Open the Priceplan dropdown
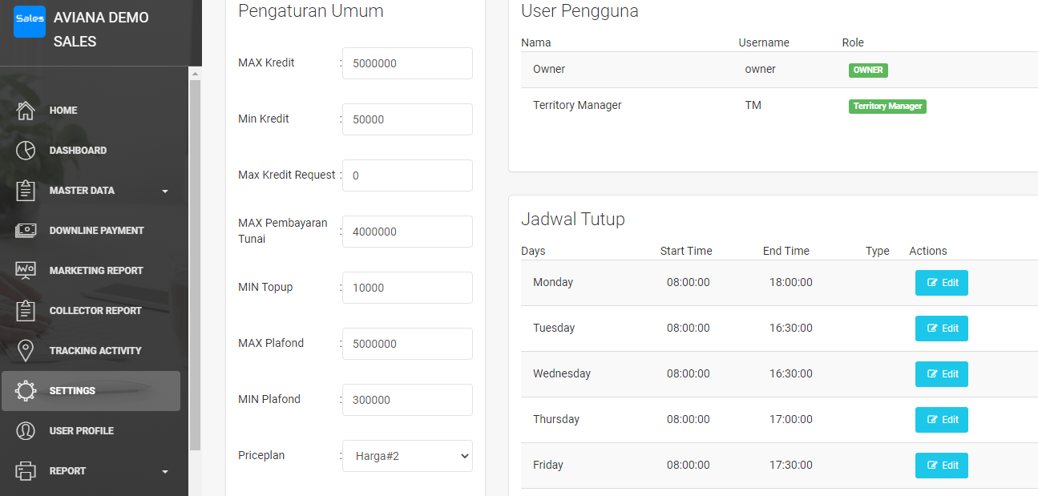 [x=407, y=456]
